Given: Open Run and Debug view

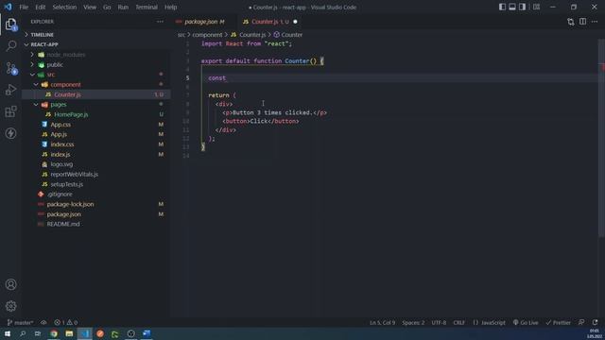Looking at the screenshot, I should point(10,90).
